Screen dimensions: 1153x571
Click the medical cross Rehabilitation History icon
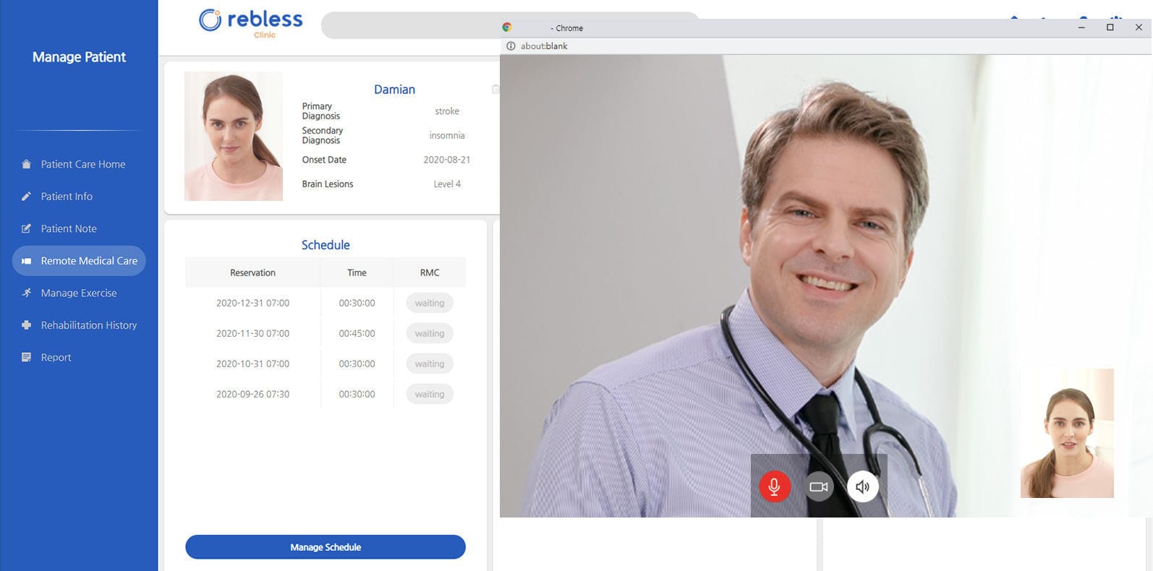pyautogui.click(x=27, y=325)
